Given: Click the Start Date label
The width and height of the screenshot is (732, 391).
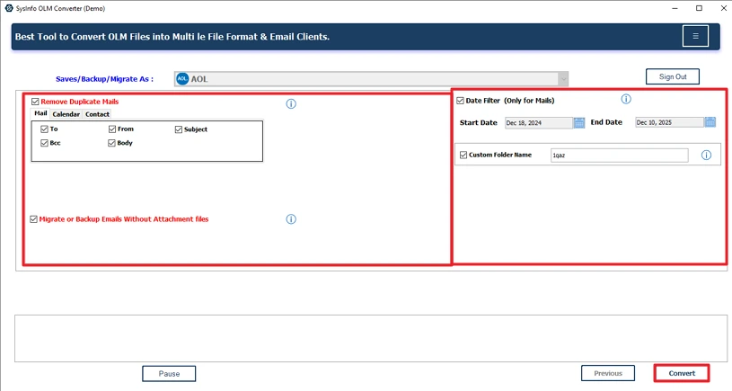Looking at the screenshot, I should point(479,123).
